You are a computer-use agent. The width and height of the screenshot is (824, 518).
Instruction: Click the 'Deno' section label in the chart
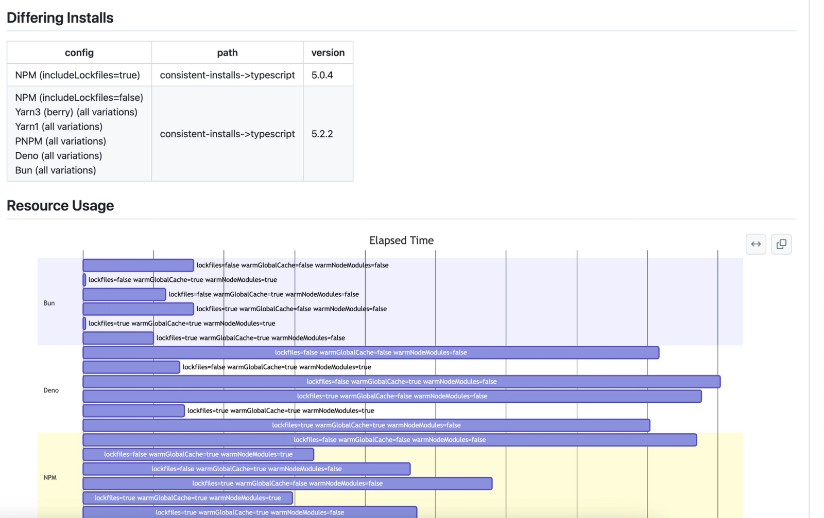51,390
